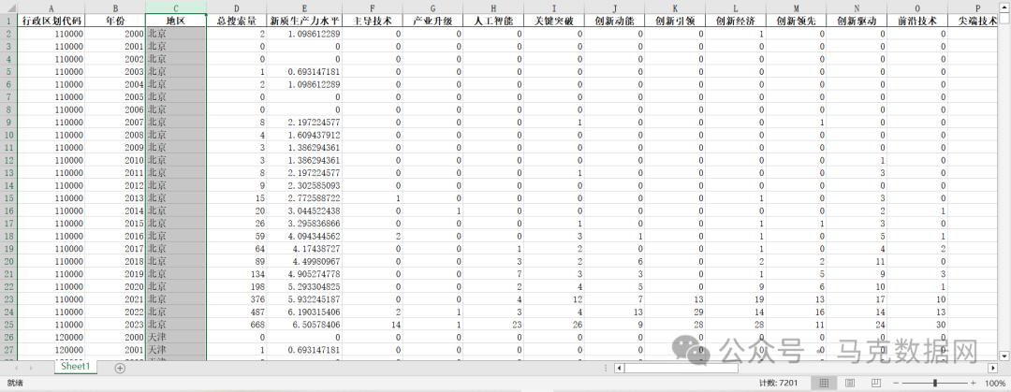
Task: Click the 产业升级 header cell
Action: pos(432,21)
